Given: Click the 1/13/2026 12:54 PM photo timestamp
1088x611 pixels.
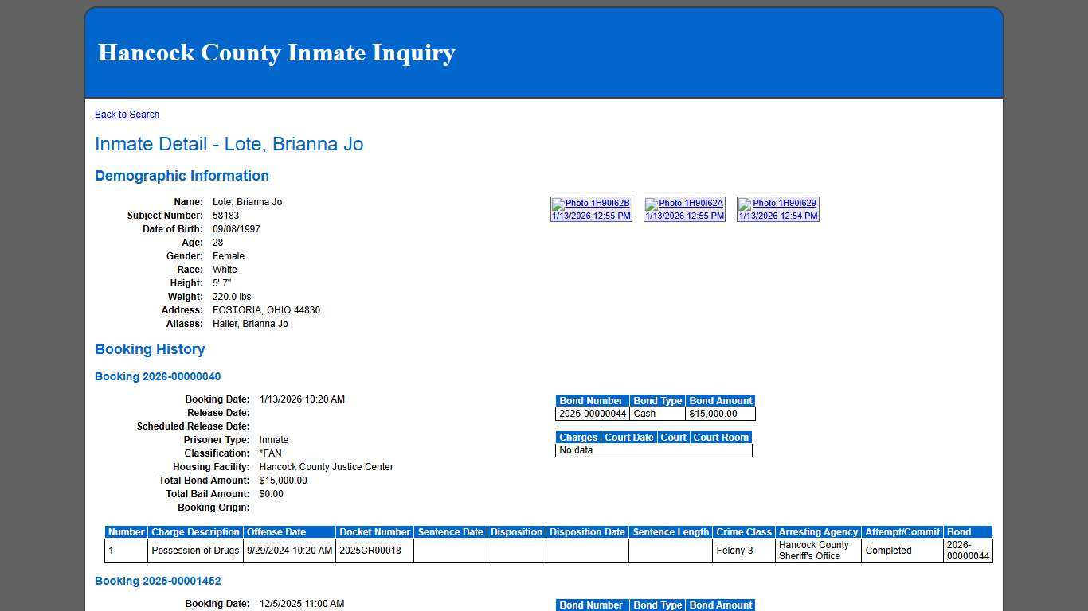Looking at the screenshot, I should tap(777, 216).
